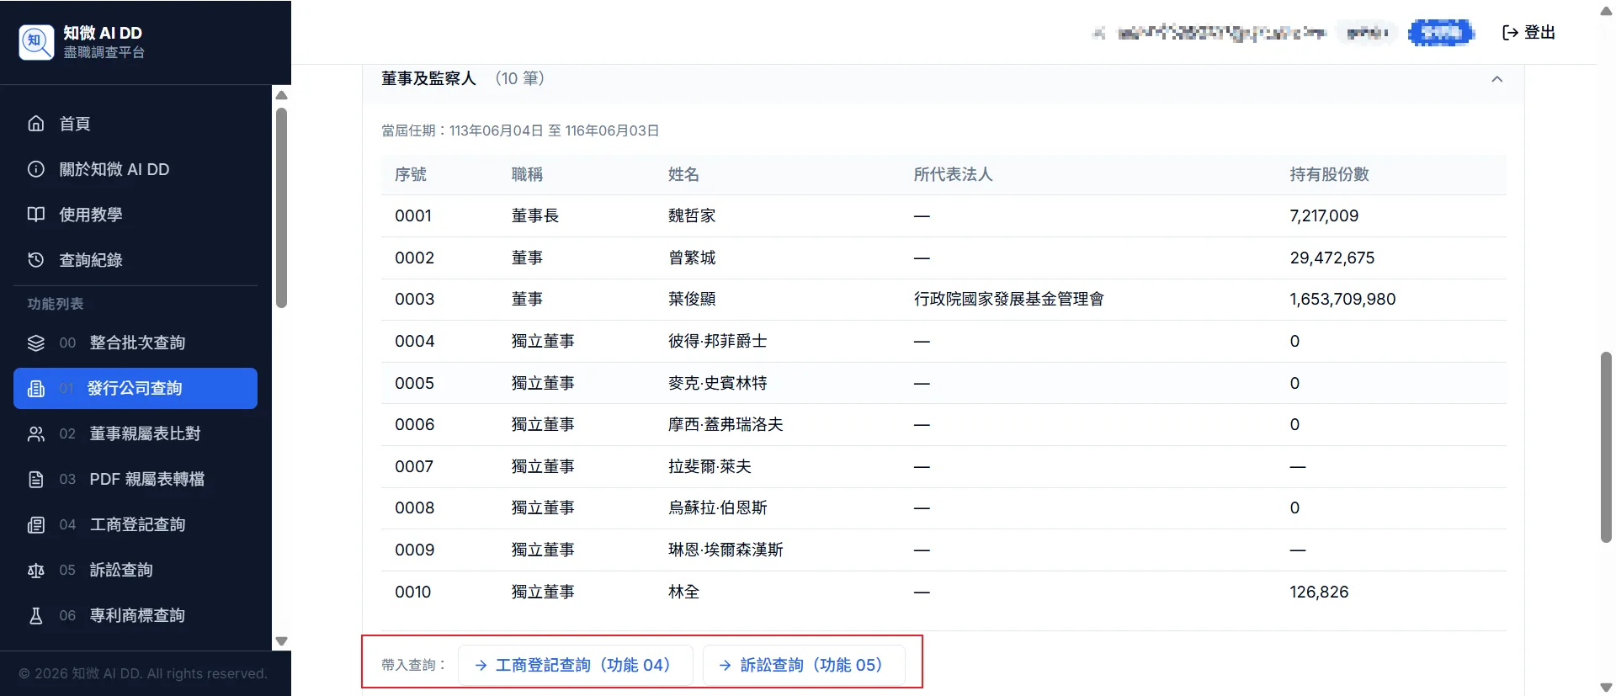Click the book icon beside 使用教學
The image size is (1616, 696).
click(x=36, y=215)
